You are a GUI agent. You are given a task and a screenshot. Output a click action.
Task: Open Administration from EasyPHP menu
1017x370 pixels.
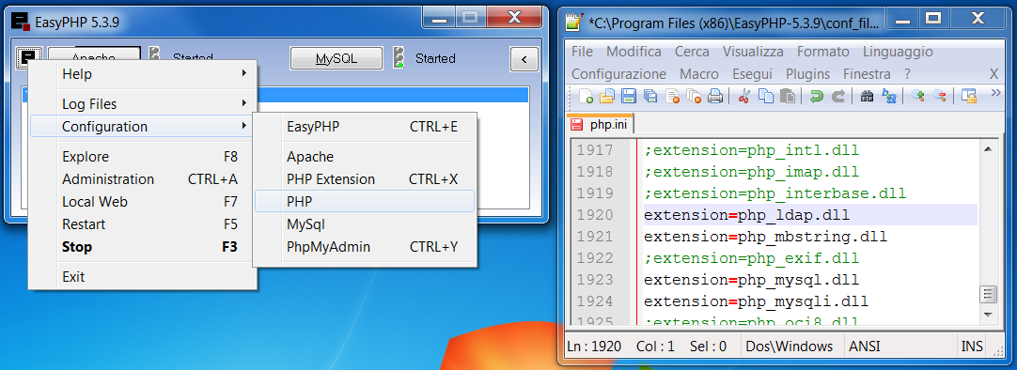click(x=144, y=178)
